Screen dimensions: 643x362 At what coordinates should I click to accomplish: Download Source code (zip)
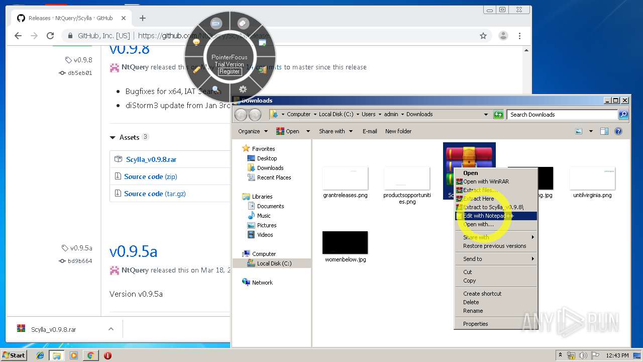tap(150, 176)
